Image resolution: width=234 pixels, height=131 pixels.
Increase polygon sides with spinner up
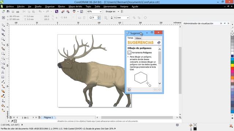pyautogui.click(x=99, y=17)
